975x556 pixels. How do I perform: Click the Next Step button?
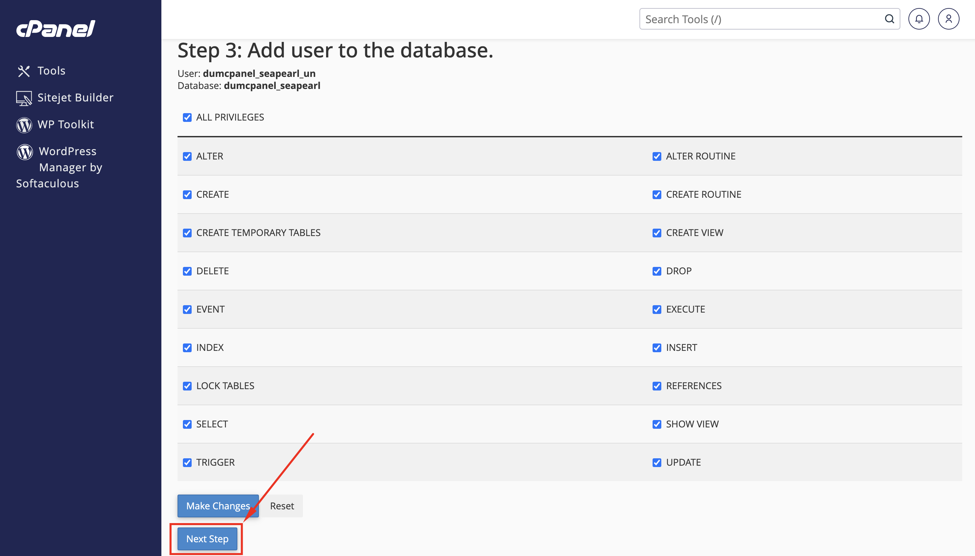pyautogui.click(x=207, y=539)
